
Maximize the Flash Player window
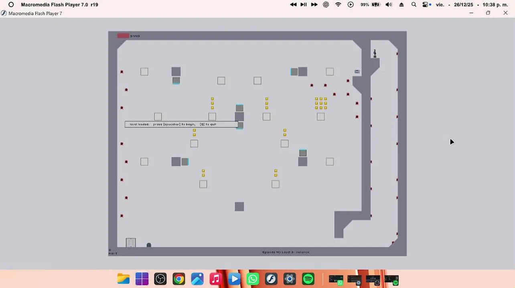pos(488,13)
